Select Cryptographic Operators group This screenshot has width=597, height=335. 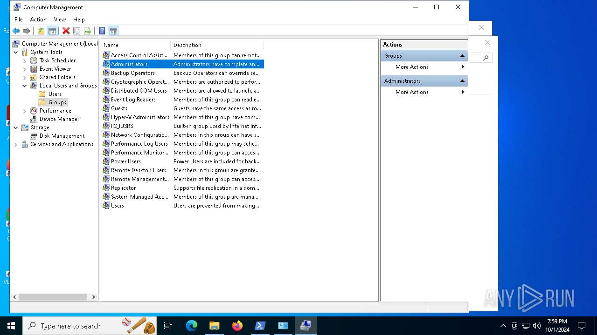(x=182, y=82)
